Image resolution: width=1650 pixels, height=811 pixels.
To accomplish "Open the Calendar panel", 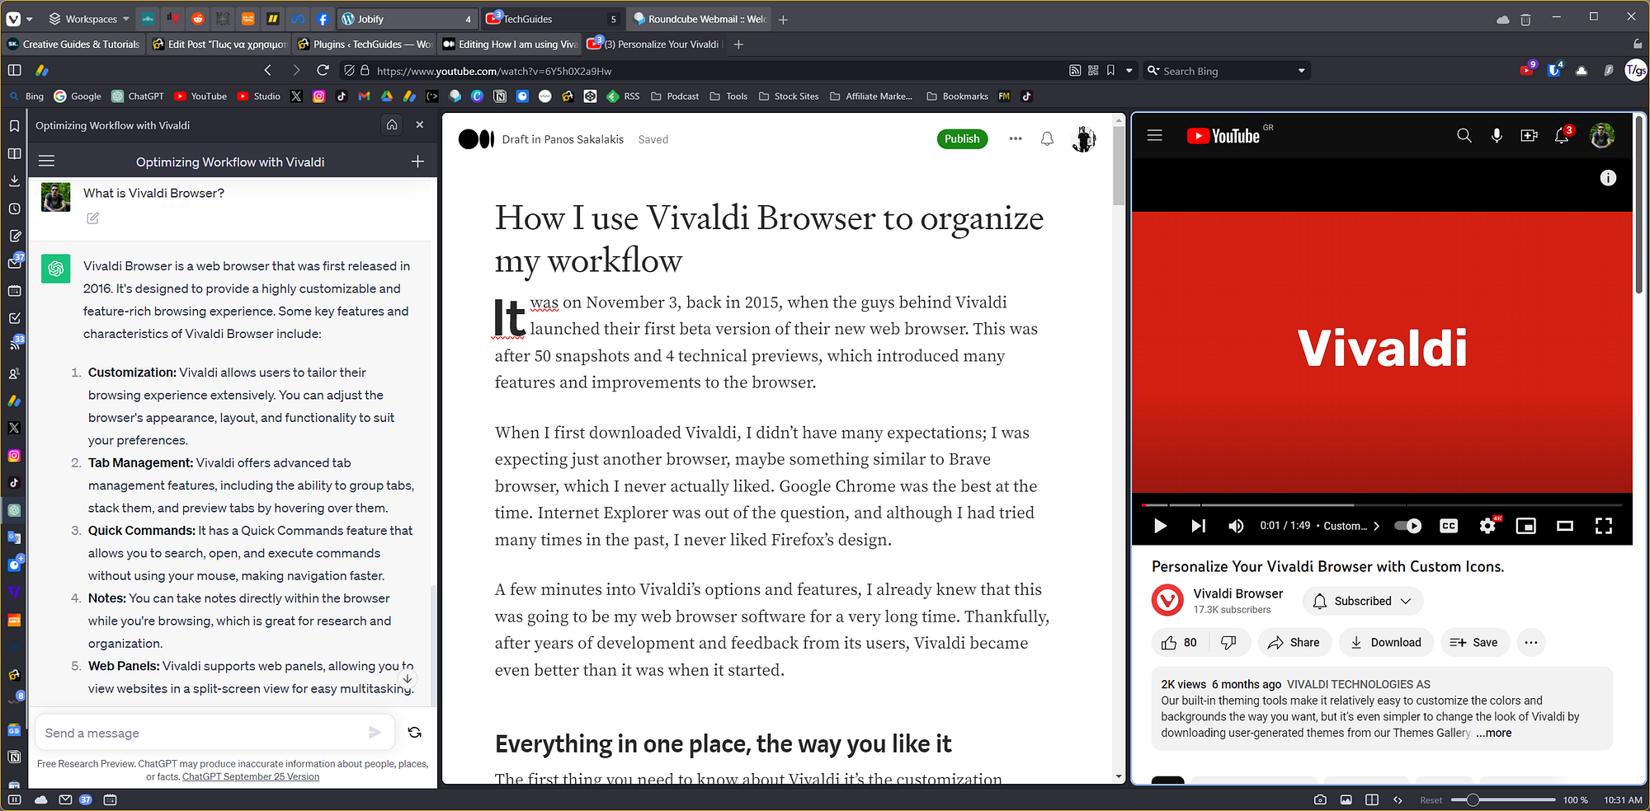I will click(14, 291).
